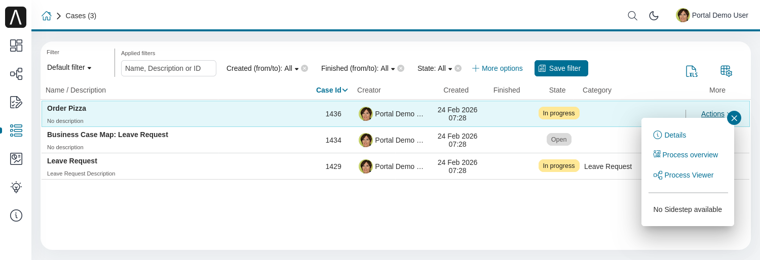Click More options link
The width and height of the screenshot is (760, 260).
[x=498, y=68]
